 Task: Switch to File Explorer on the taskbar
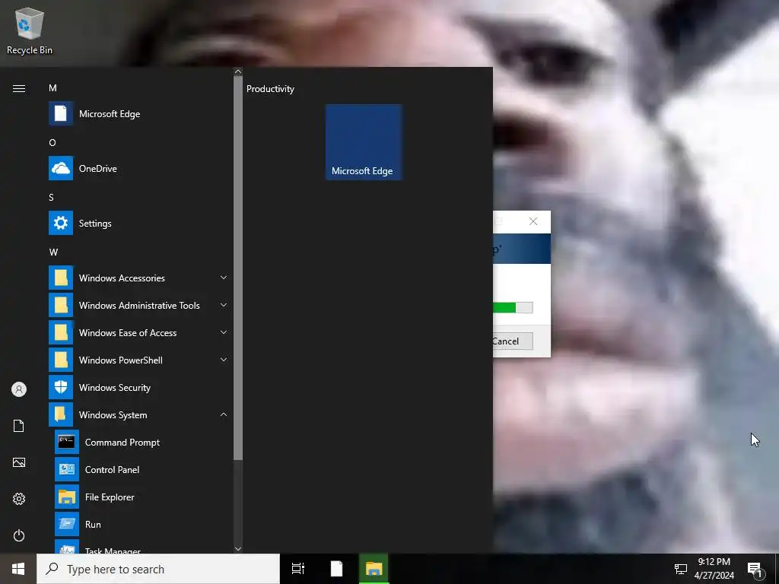(x=374, y=569)
